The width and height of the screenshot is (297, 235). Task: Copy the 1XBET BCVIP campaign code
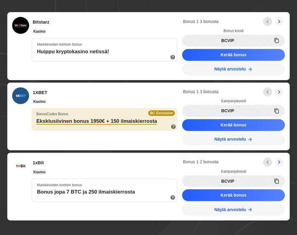click(277, 111)
